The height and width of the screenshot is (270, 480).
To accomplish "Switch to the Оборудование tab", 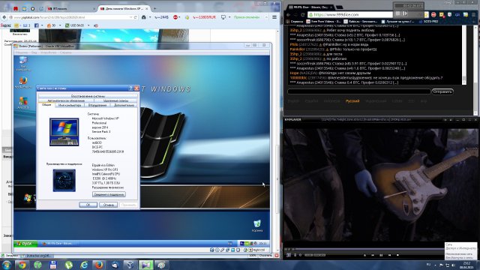I will pos(97,105).
